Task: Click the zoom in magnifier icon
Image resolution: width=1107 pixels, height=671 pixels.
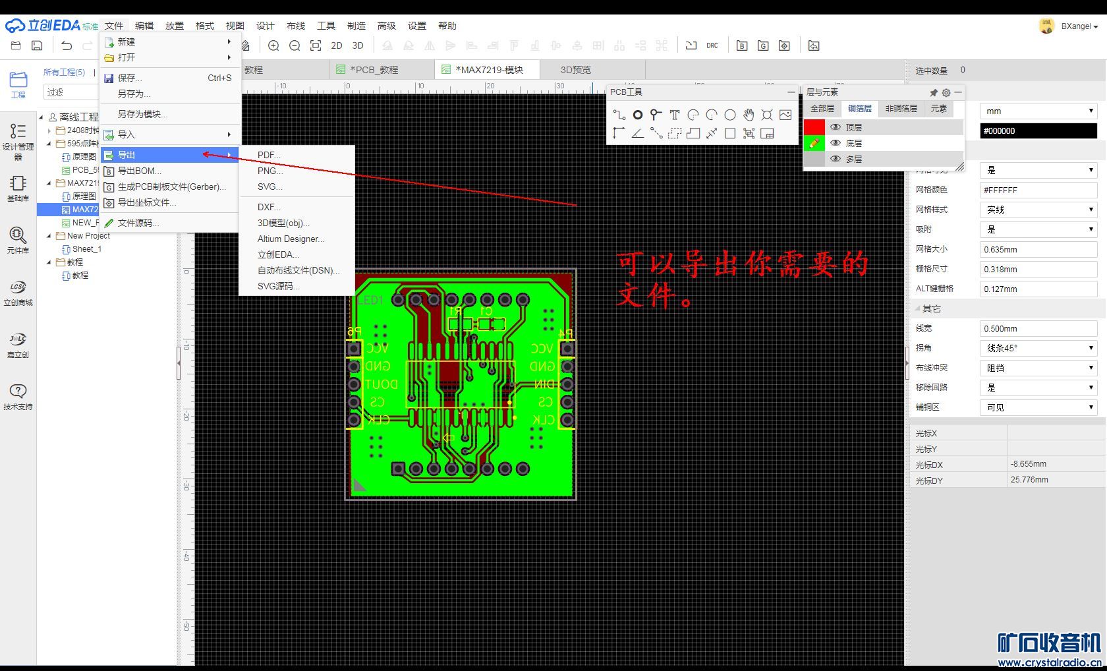Action: pyautogui.click(x=273, y=45)
